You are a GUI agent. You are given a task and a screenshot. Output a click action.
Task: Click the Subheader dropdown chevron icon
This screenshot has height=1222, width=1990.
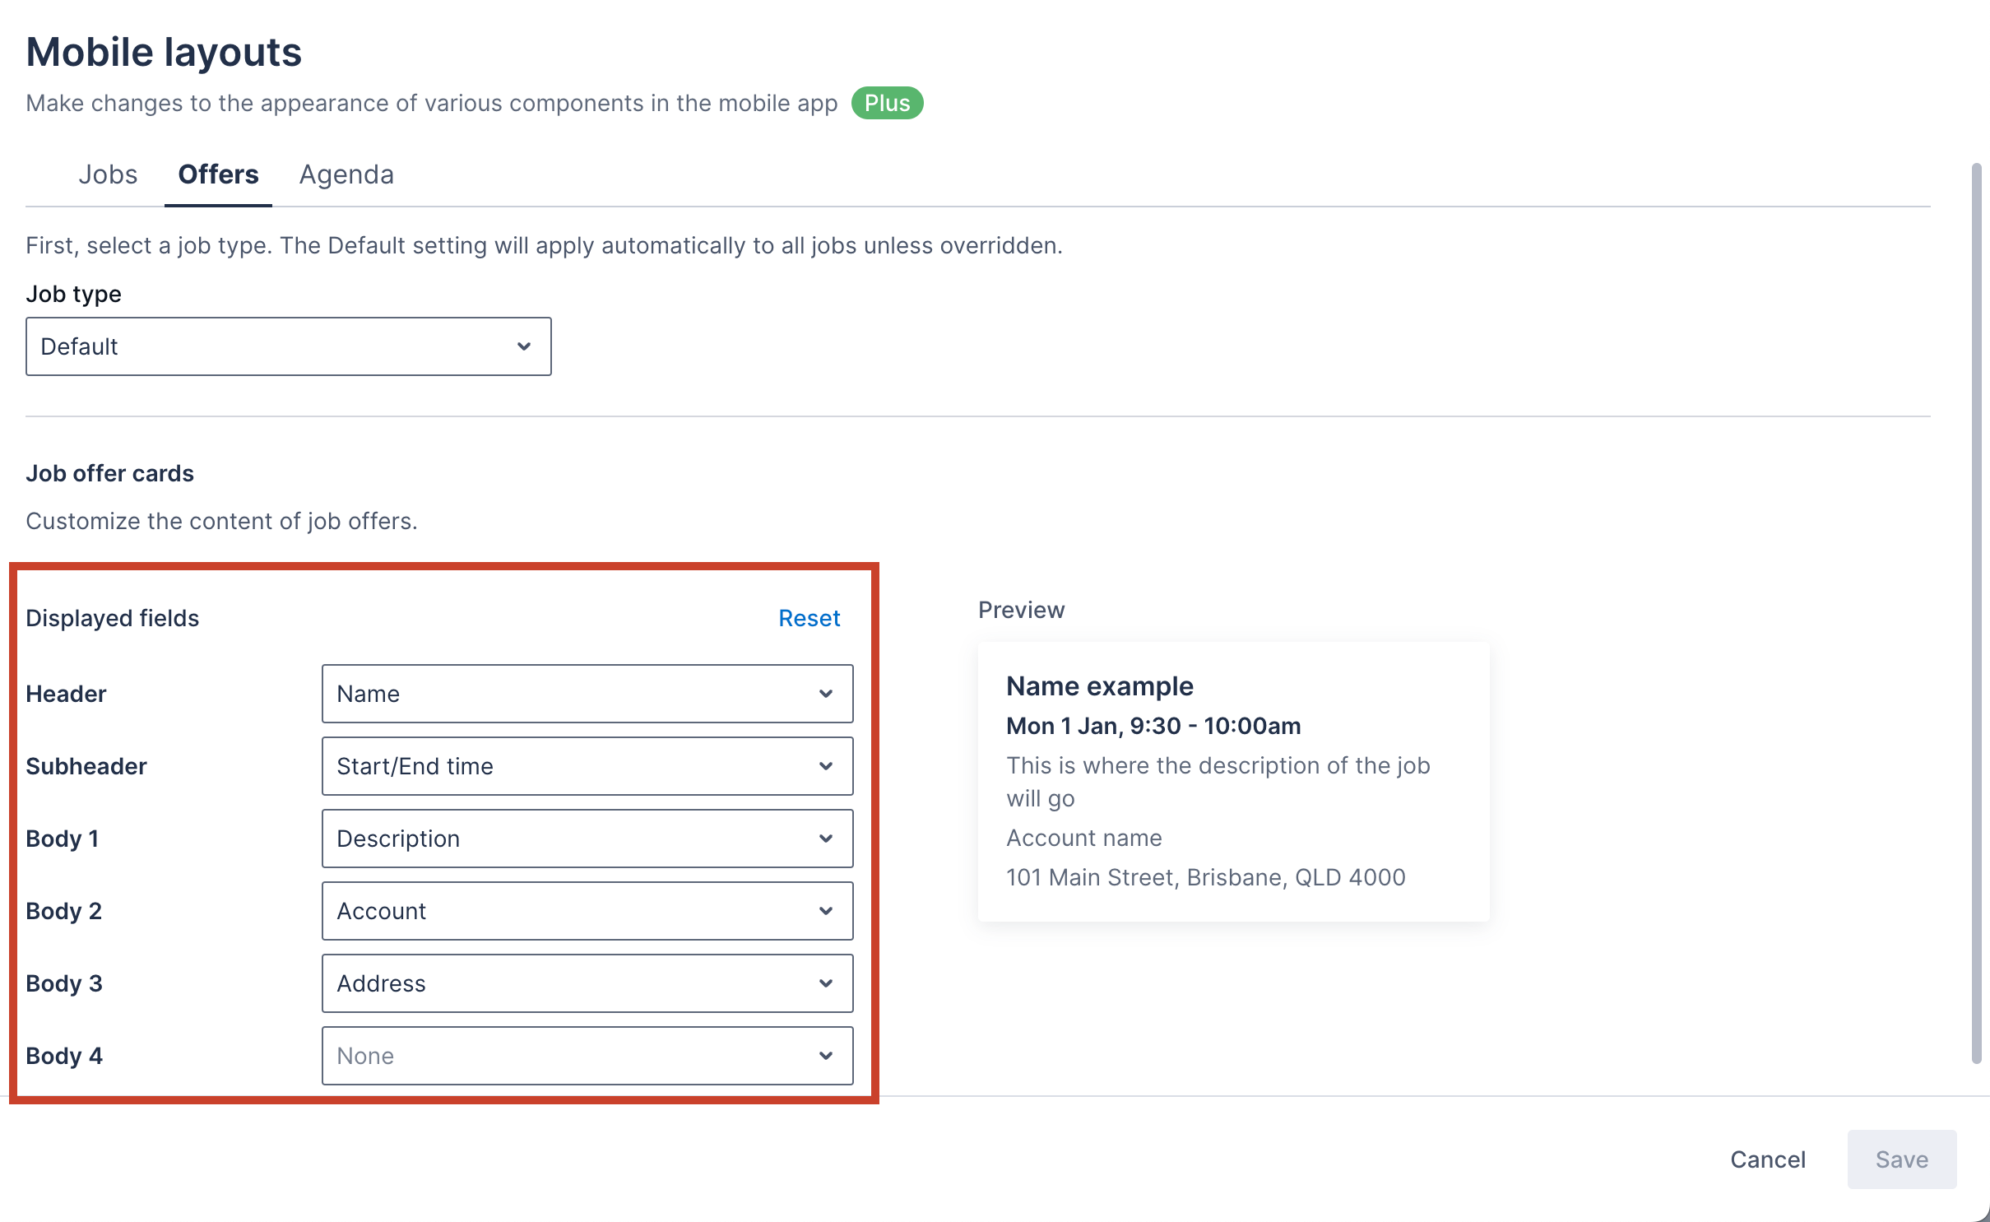click(826, 766)
